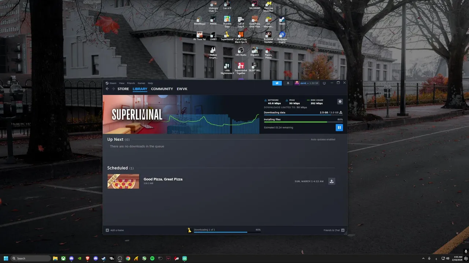Open Spotify from the taskbar
The height and width of the screenshot is (263, 469).
[x=152, y=258]
